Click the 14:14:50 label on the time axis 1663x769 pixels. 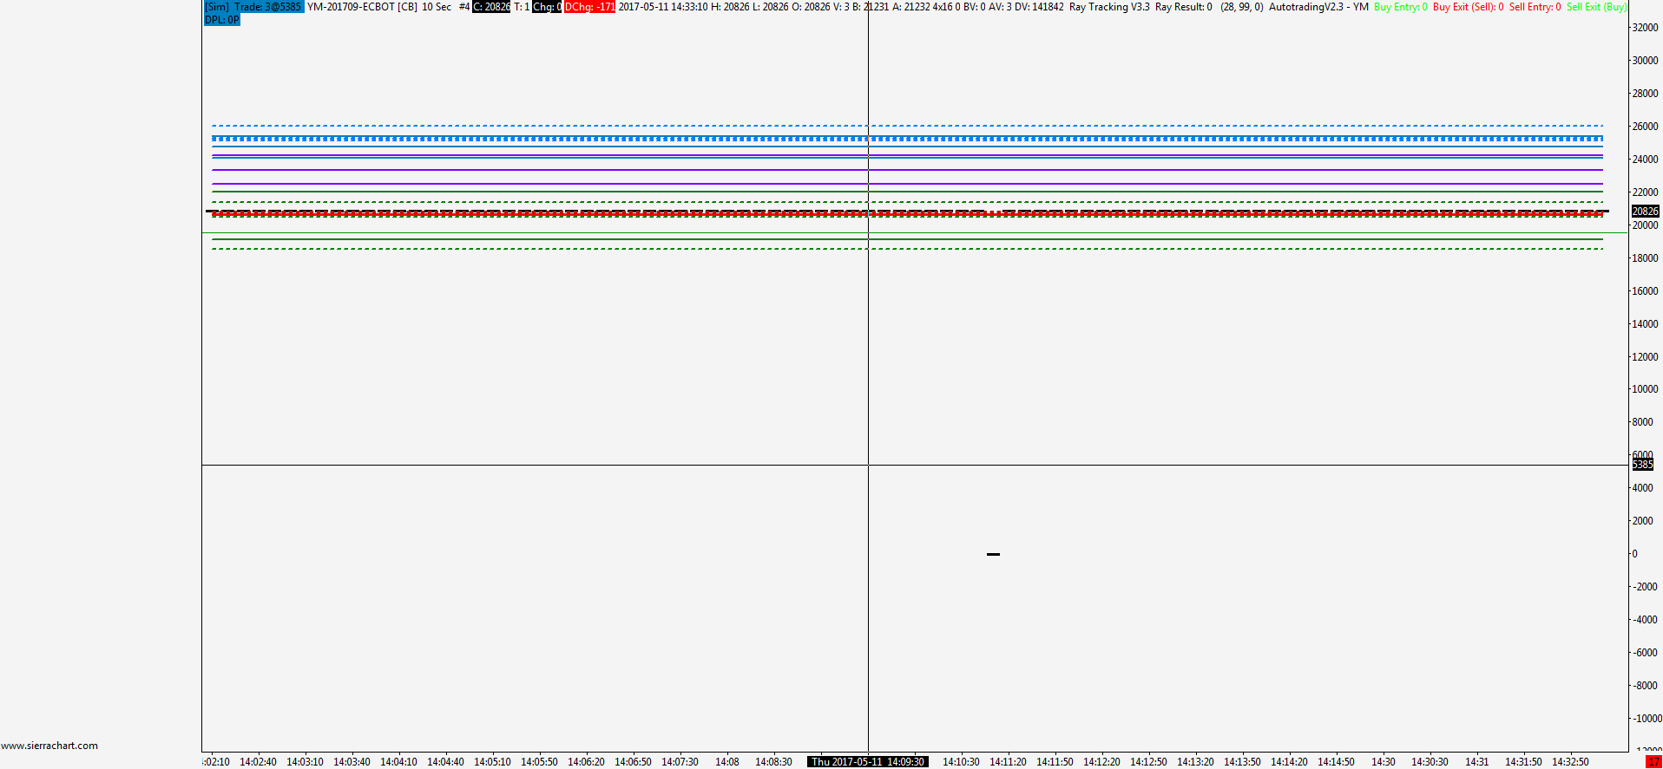pos(1336,762)
